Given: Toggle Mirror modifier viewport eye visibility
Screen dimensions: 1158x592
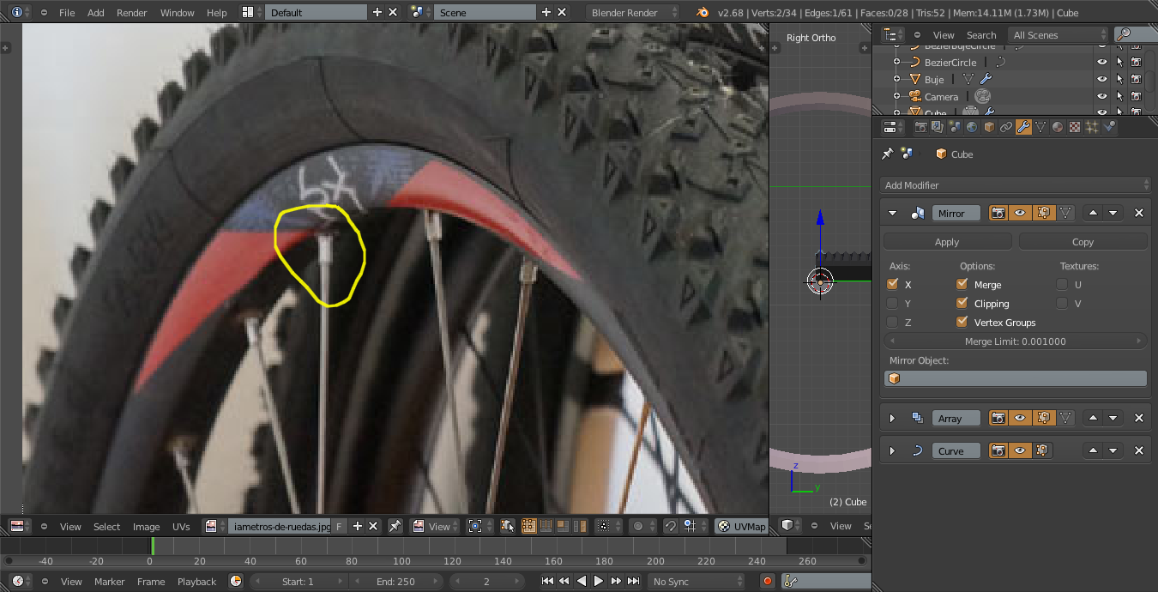Looking at the screenshot, I should (x=1021, y=213).
